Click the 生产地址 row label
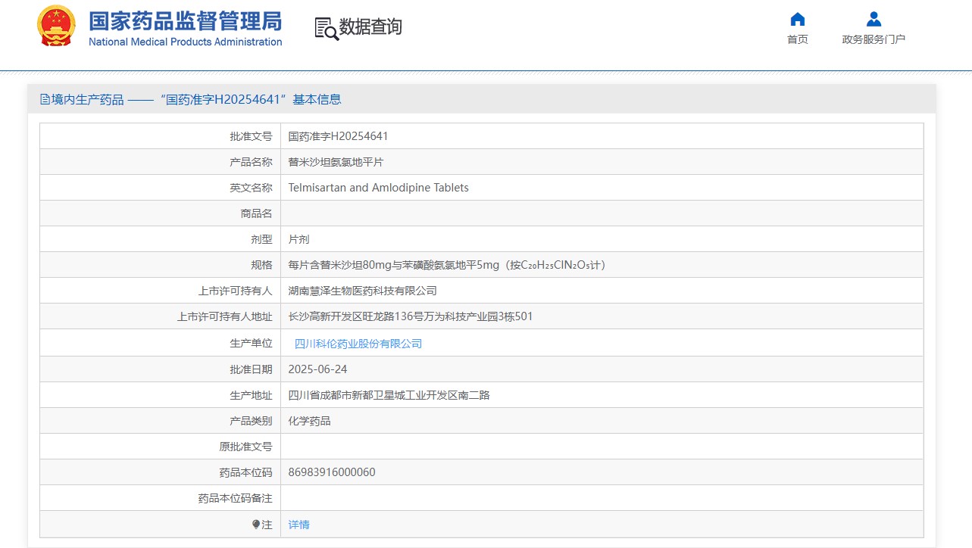The height and width of the screenshot is (548, 972). coord(251,395)
